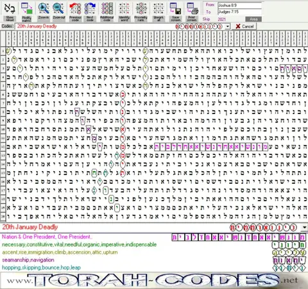Click row number 1 in the matrix margin
The image size is (308, 289).
tap(3, 51)
